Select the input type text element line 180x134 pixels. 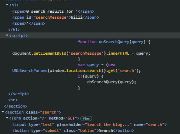[90, 124]
